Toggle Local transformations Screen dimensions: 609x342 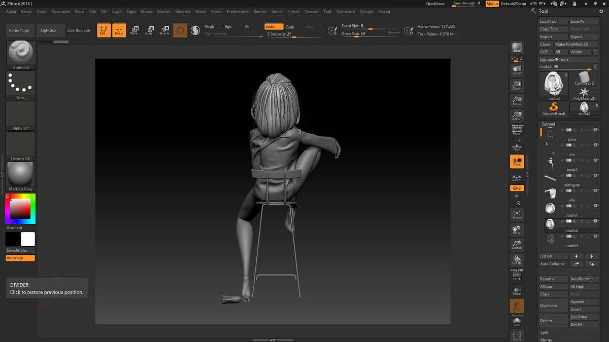pos(517,162)
